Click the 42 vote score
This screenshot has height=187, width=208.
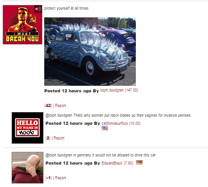(x=48, y=105)
